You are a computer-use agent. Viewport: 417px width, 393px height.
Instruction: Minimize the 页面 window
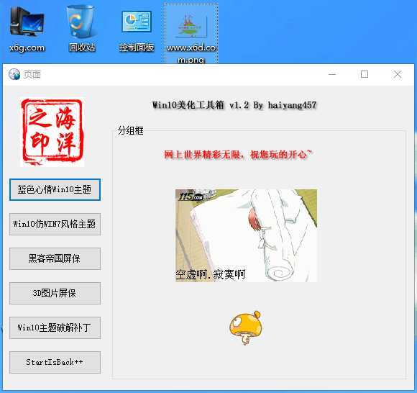click(332, 74)
